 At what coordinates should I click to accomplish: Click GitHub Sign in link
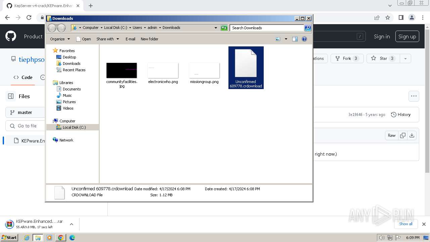tap(382, 36)
